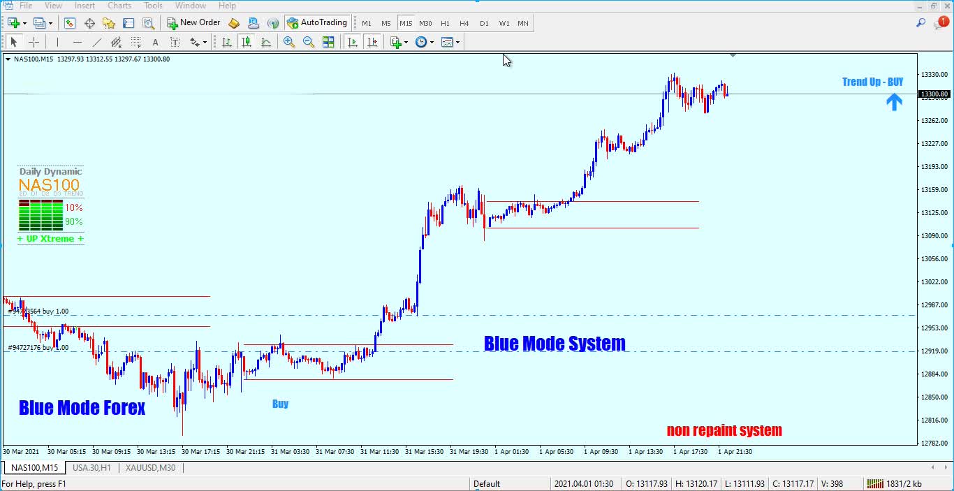Click the chart shift triangle marker on top edge

click(x=733, y=54)
